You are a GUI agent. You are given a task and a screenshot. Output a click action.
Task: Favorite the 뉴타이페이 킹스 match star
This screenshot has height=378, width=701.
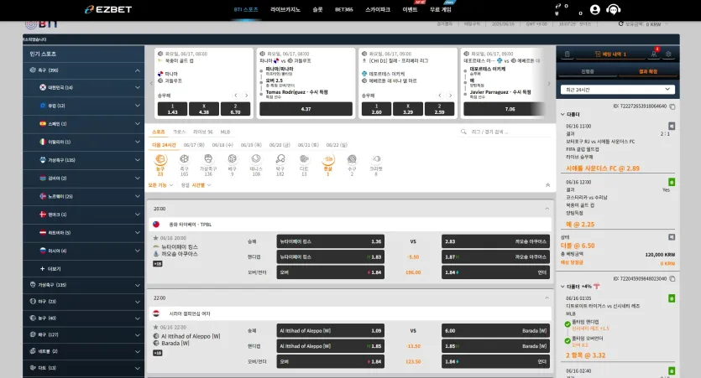[155, 238]
